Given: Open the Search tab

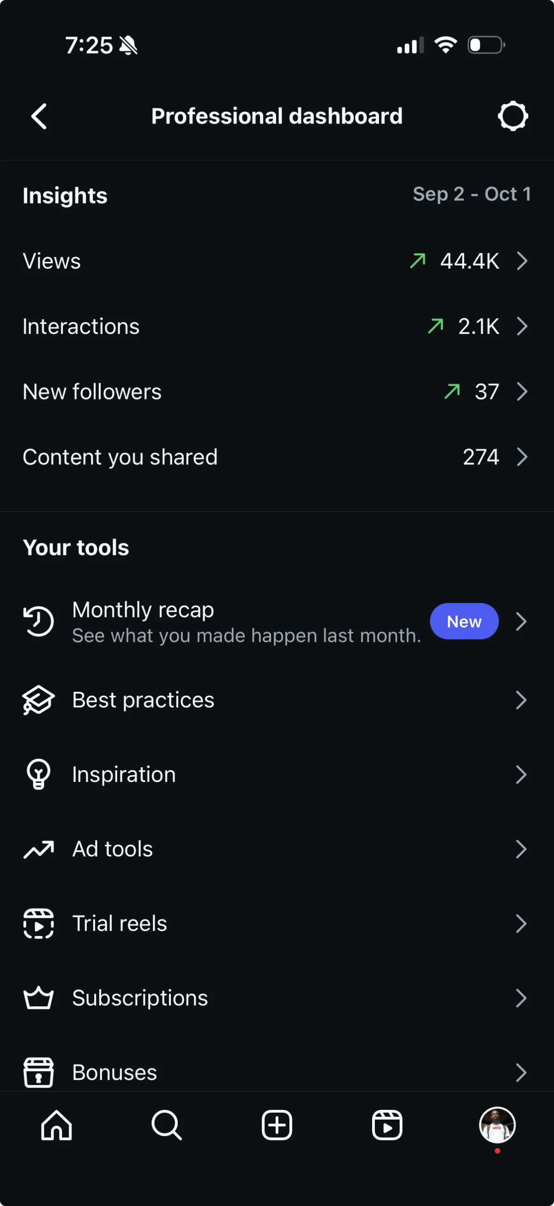Looking at the screenshot, I should coord(167,1125).
